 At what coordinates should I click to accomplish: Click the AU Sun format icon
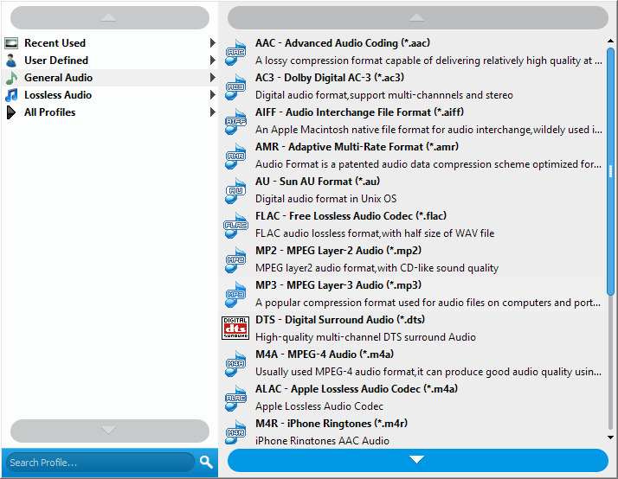[x=235, y=190]
